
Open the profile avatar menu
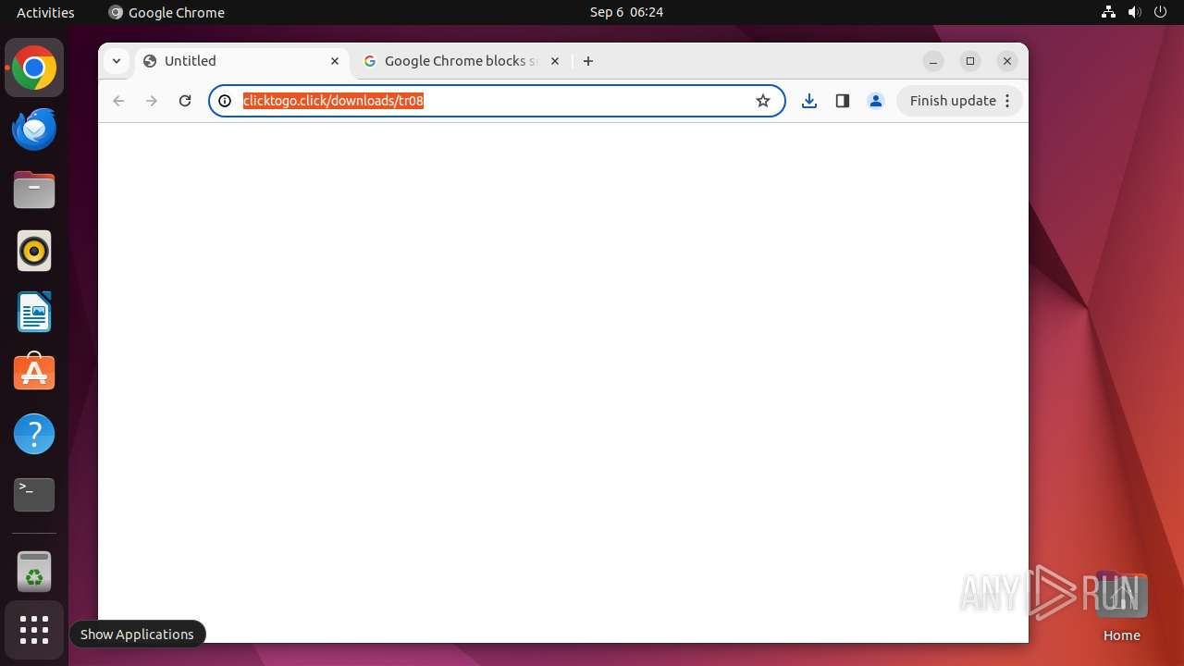(x=876, y=101)
